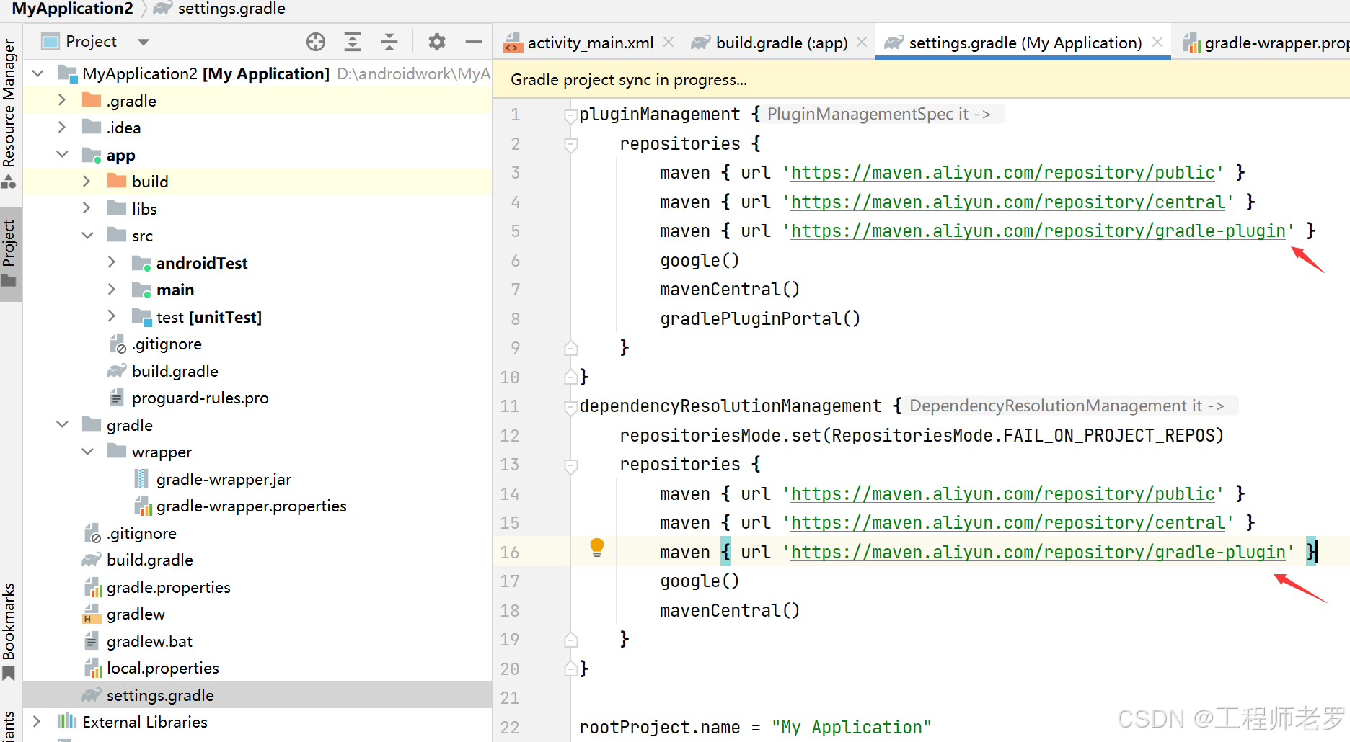Expand the .gradle folder
The image size is (1350, 742).
pos(62,100)
